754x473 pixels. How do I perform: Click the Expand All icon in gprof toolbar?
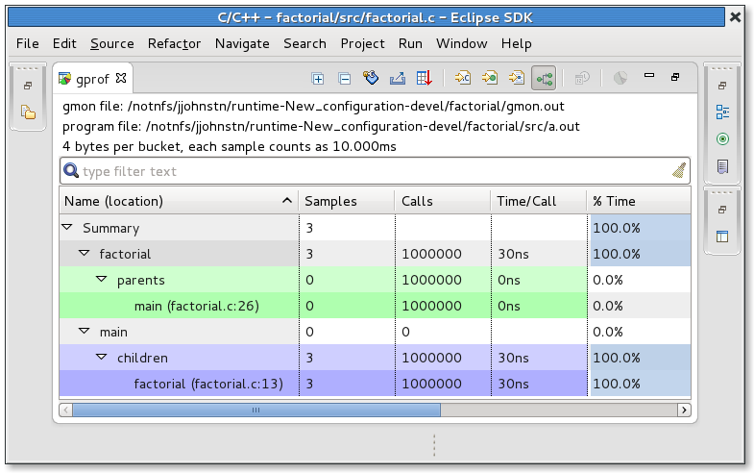(317, 79)
